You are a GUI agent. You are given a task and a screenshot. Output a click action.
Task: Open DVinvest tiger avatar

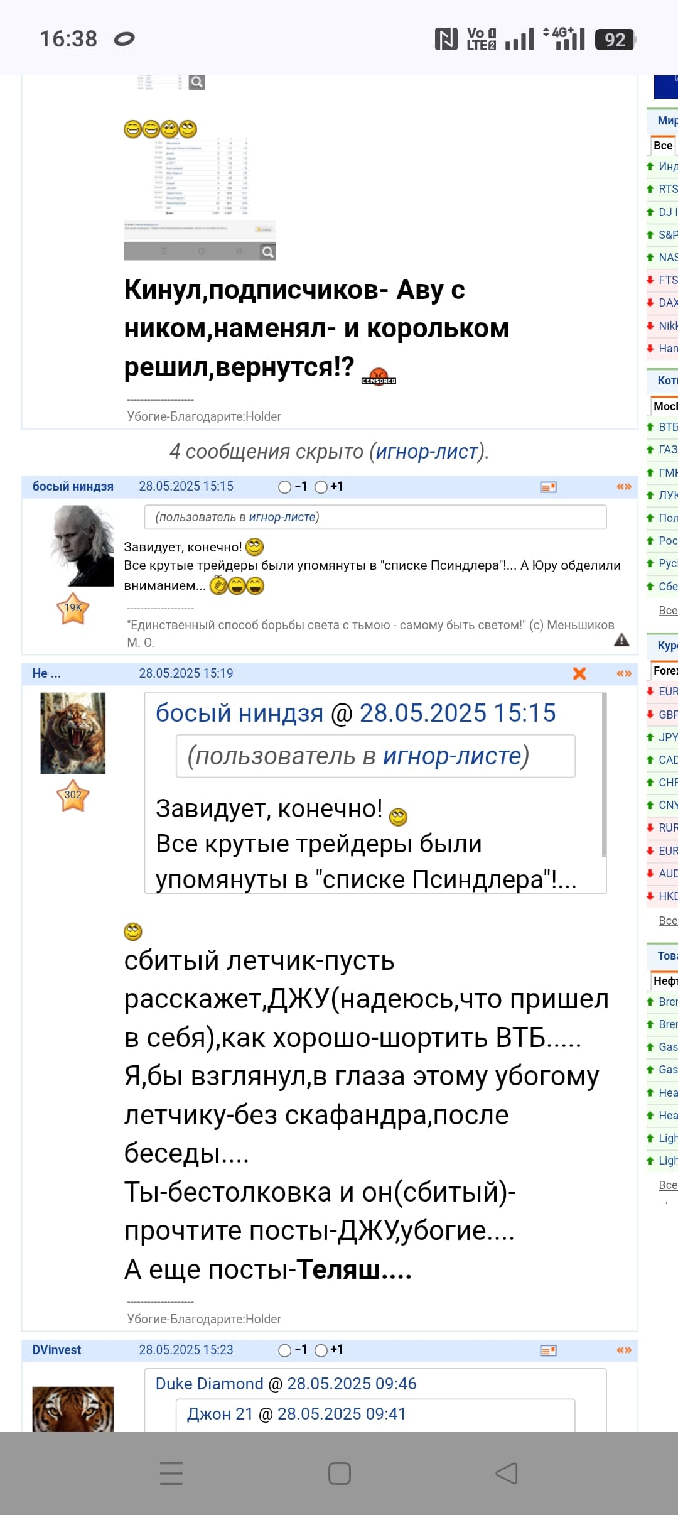click(x=73, y=1409)
